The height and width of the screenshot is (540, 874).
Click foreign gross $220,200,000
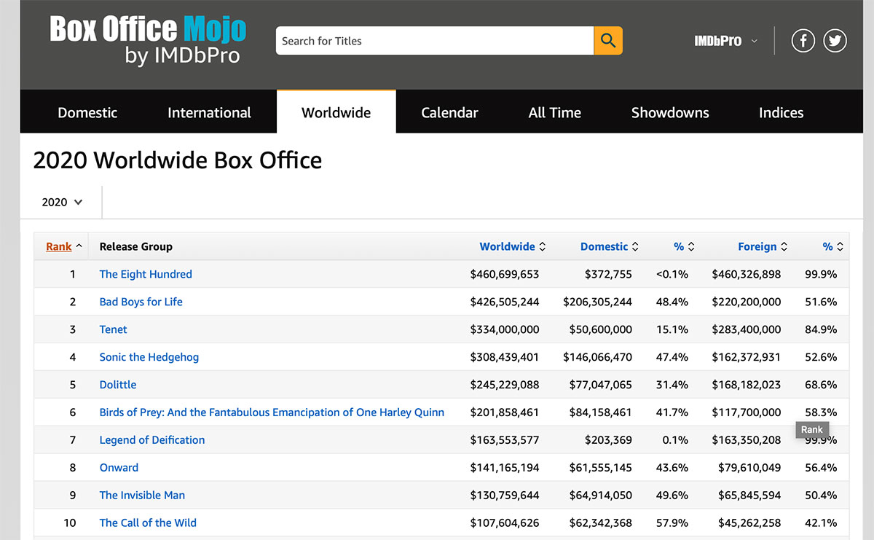[747, 302]
